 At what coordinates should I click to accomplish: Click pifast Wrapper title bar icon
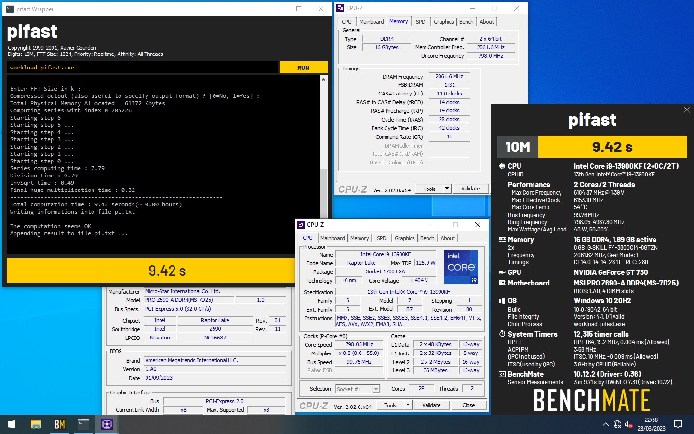point(10,9)
